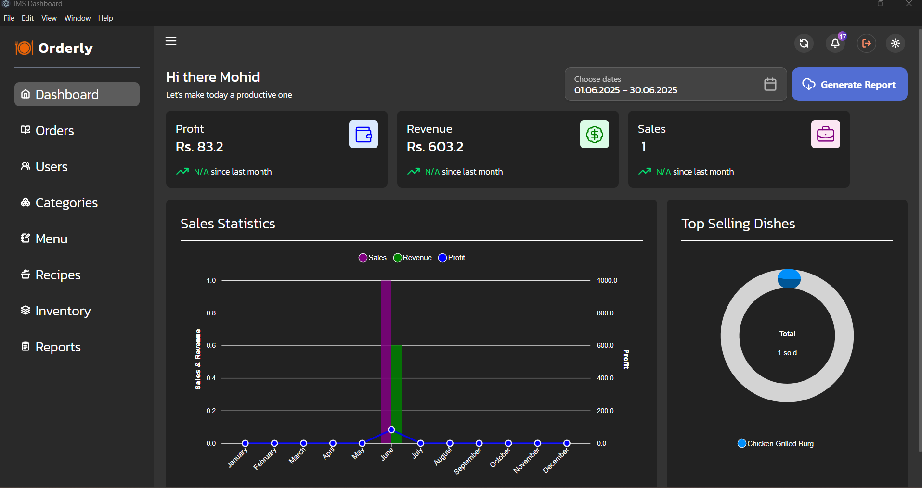Toggle light theme sun icon
This screenshot has height=488, width=922.
click(x=896, y=43)
